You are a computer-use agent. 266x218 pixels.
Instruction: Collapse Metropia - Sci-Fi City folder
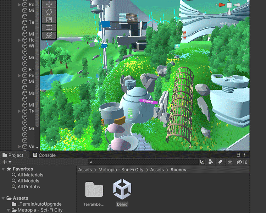[x=8, y=210]
